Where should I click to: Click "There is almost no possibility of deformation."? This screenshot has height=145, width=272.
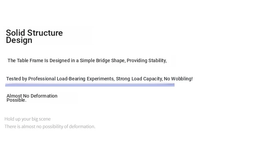coord(50,126)
